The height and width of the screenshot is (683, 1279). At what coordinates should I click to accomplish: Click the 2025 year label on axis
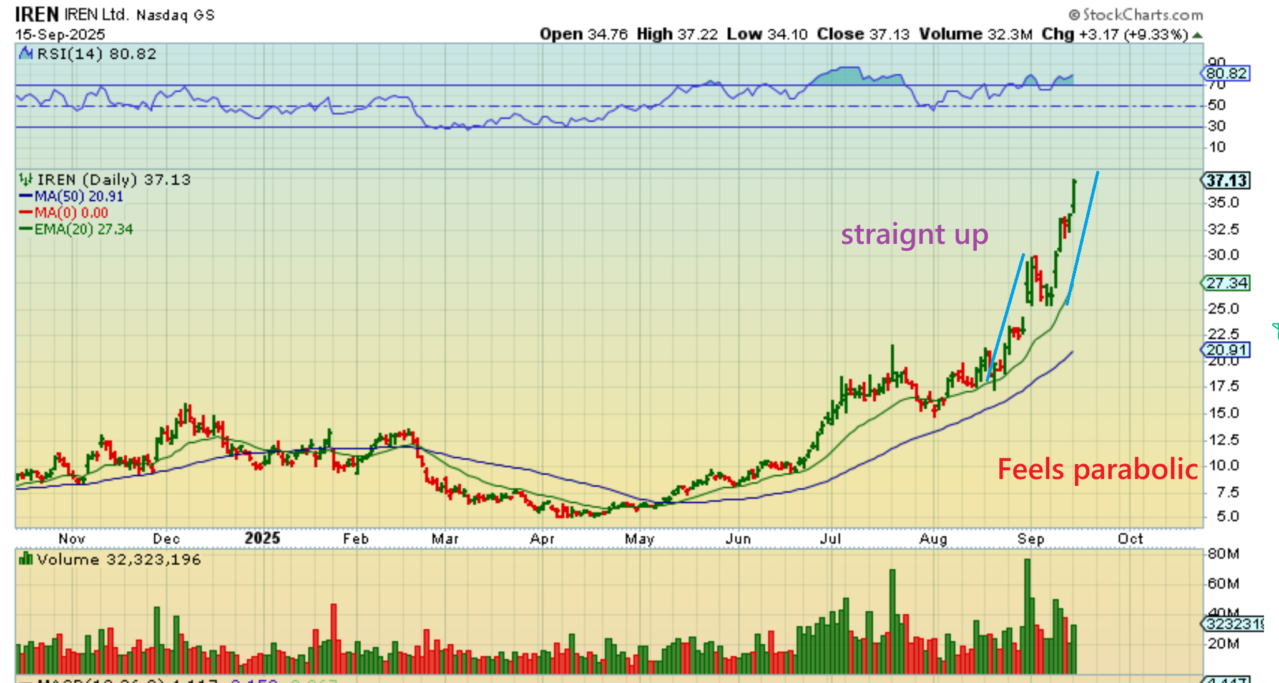click(262, 538)
